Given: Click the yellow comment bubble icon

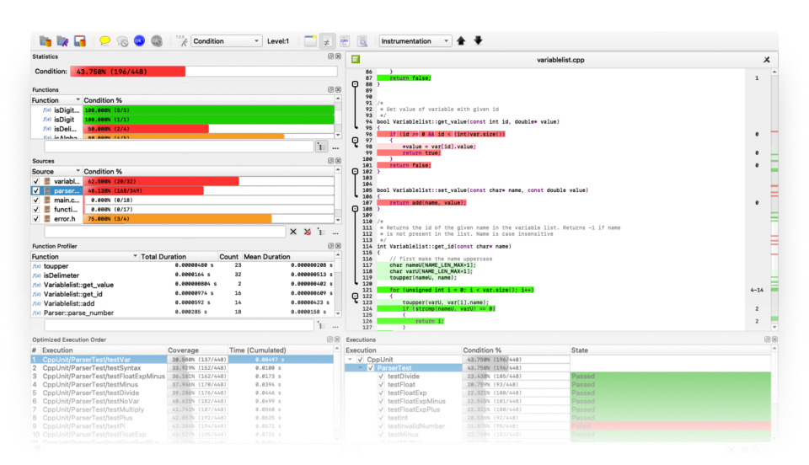Looking at the screenshot, I should click(104, 40).
